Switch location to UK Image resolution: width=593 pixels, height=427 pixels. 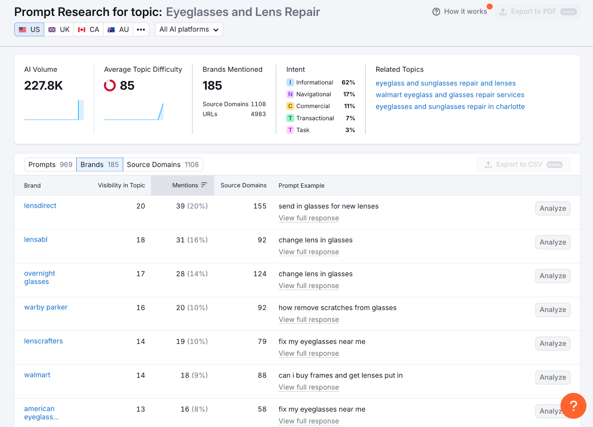(x=59, y=29)
